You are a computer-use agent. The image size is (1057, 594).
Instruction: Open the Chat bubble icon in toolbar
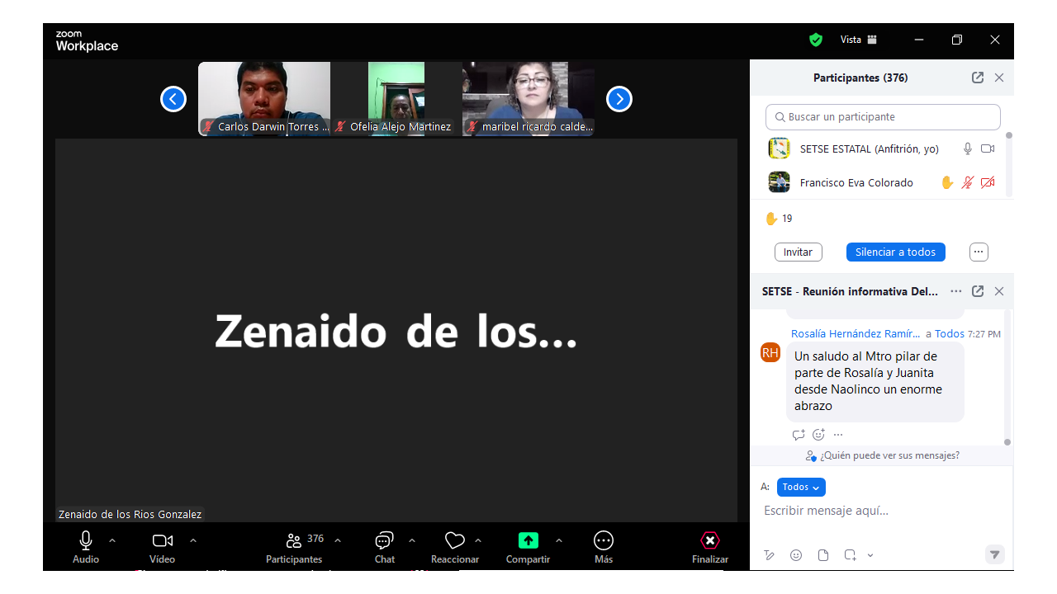[384, 541]
